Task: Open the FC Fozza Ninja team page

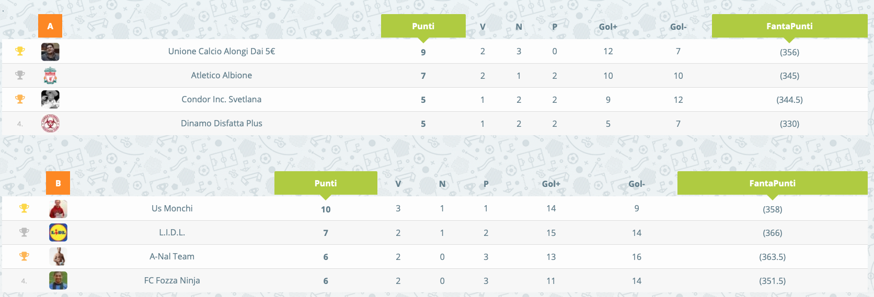Action: click(172, 280)
